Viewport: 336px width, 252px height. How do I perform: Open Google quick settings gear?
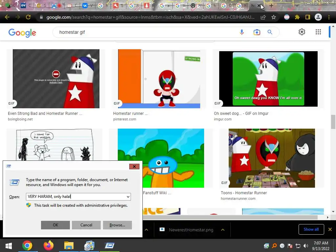coord(302,32)
